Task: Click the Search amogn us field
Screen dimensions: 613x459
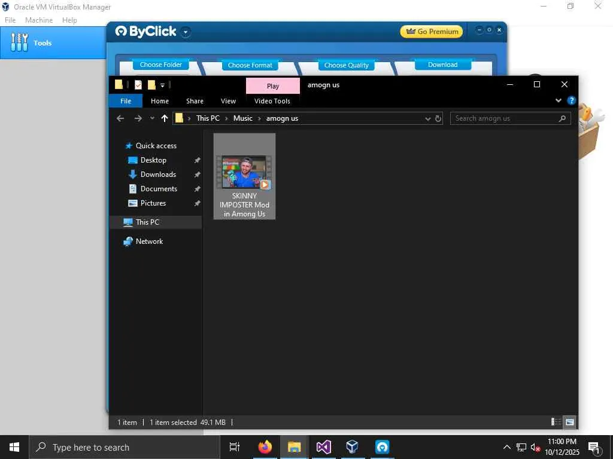Action: coord(510,118)
